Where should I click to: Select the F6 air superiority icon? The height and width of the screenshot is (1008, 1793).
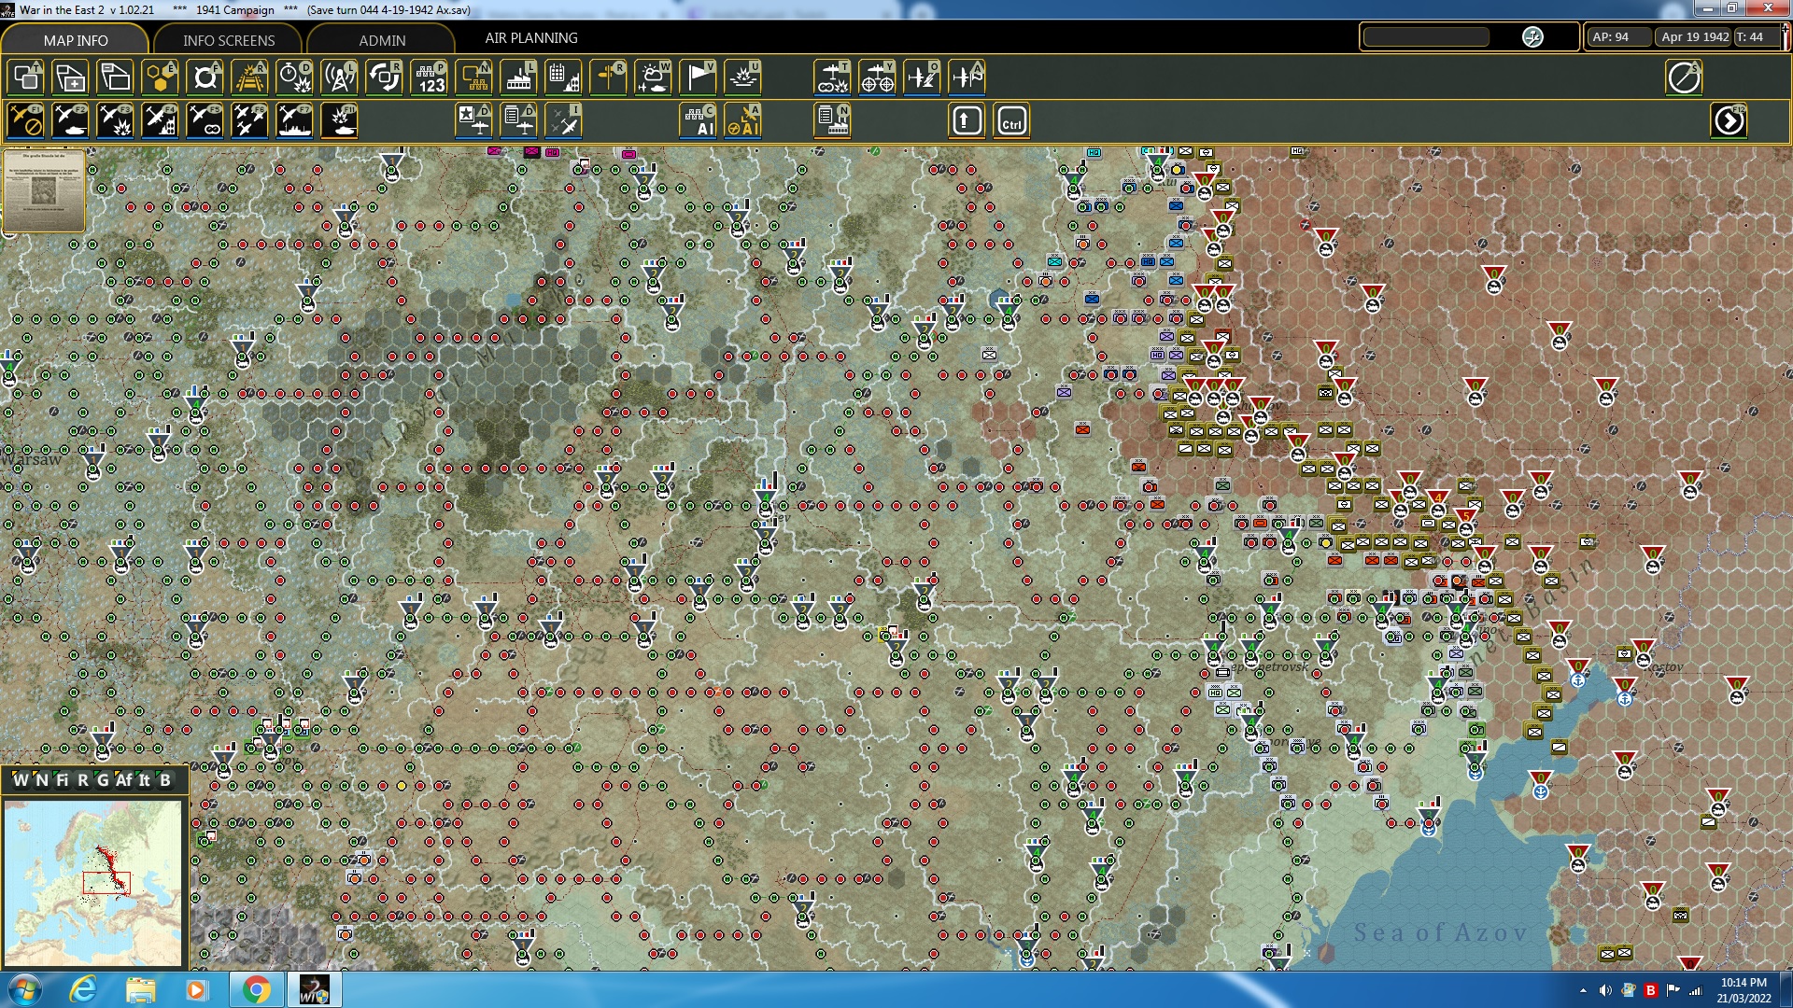click(250, 120)
